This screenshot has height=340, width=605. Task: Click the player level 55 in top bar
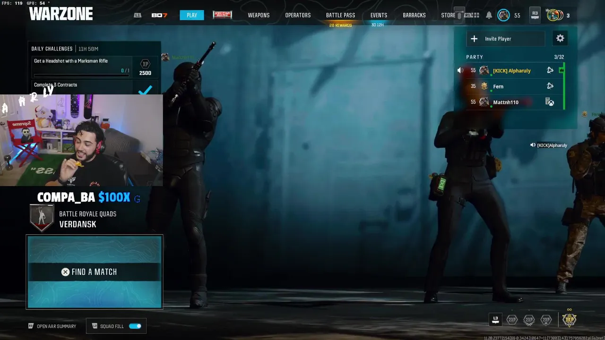[517, 16]
